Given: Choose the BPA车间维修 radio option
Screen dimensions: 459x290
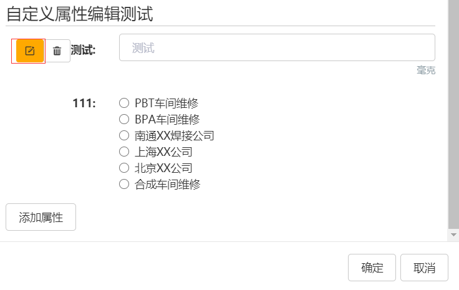Looking at the screenshot, I should pos(123,119).
